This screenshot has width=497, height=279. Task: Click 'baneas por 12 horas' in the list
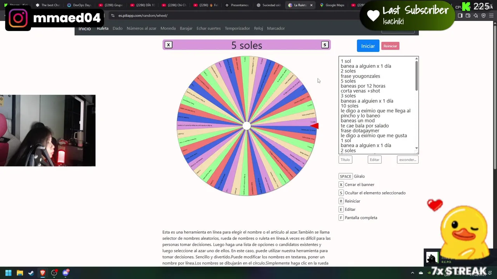[x=363, y=86]
